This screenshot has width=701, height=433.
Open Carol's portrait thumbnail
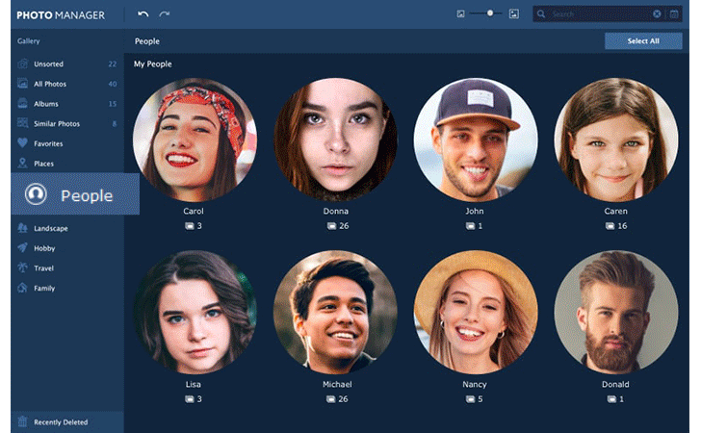click(x=195, y=140)
